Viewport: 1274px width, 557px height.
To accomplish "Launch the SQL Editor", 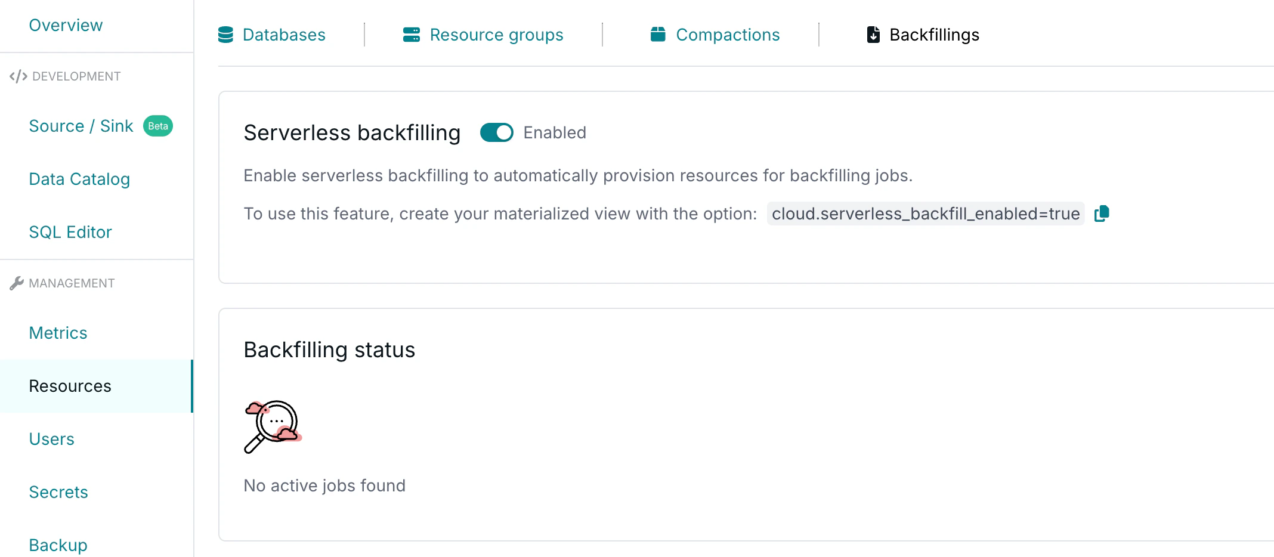I will [x=70, y=232].
